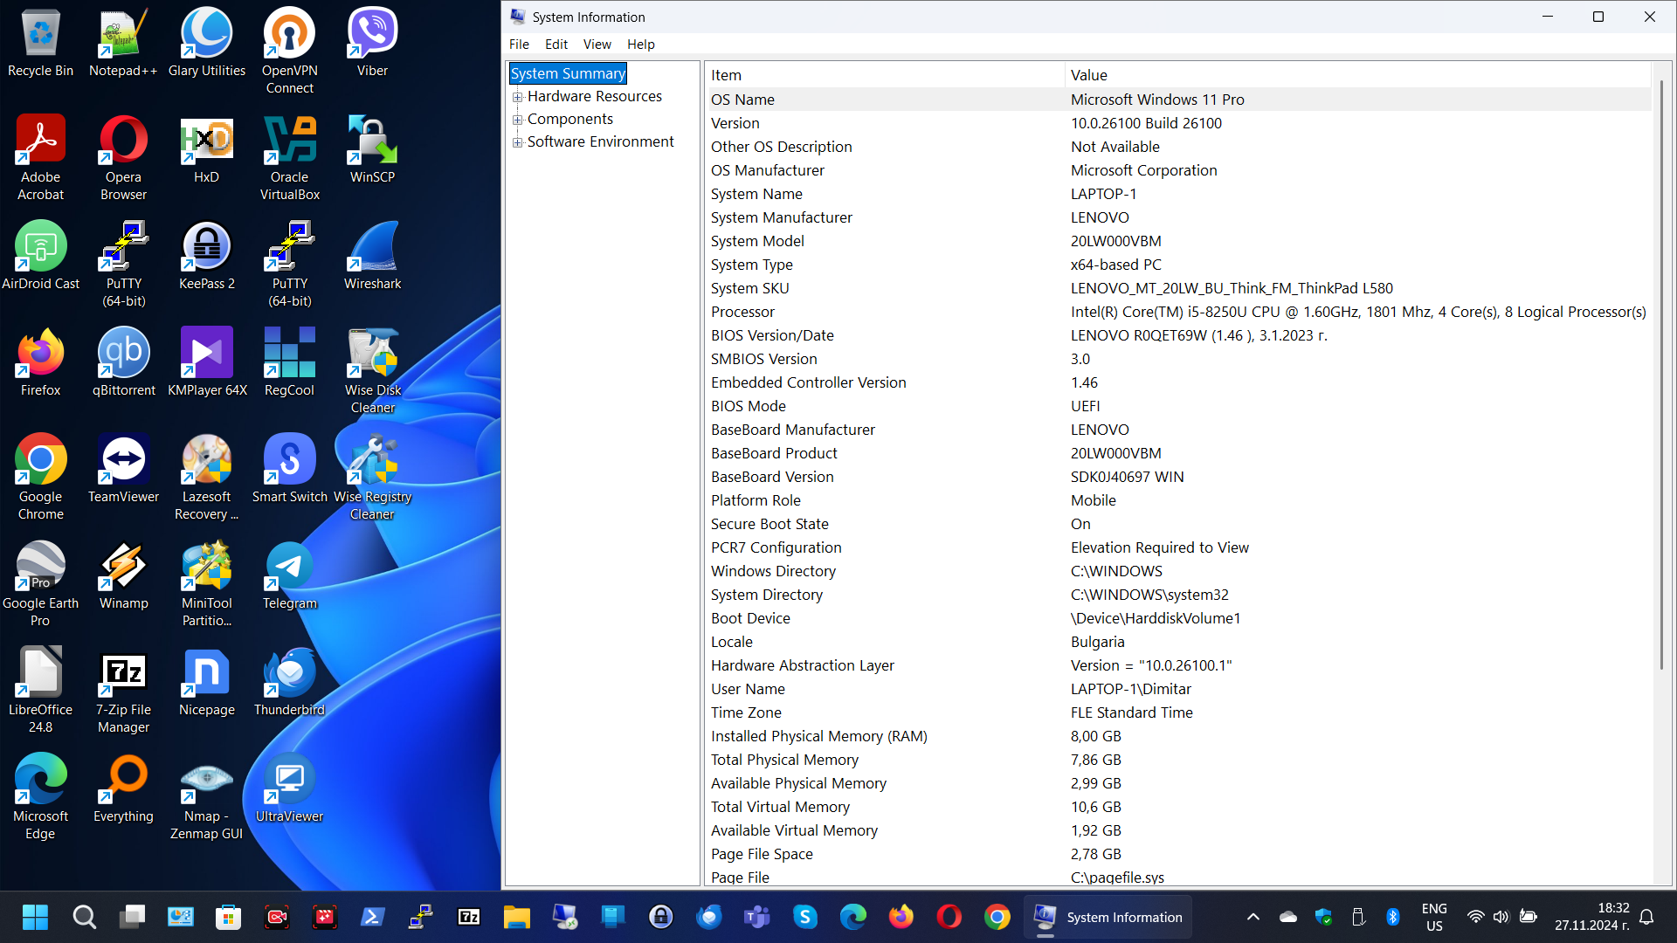Open Lazesoft Recovery desktop shortcut

pyautogui.click(x=206, y=478)
